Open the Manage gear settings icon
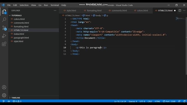This screenshot has height=105, width=187. [4, 95]
